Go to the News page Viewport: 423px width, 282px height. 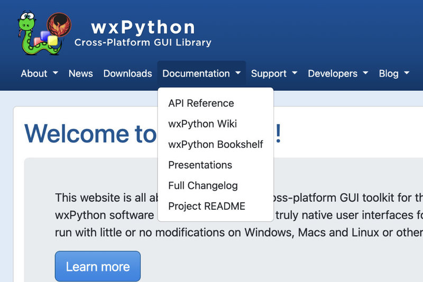point(81,73)
